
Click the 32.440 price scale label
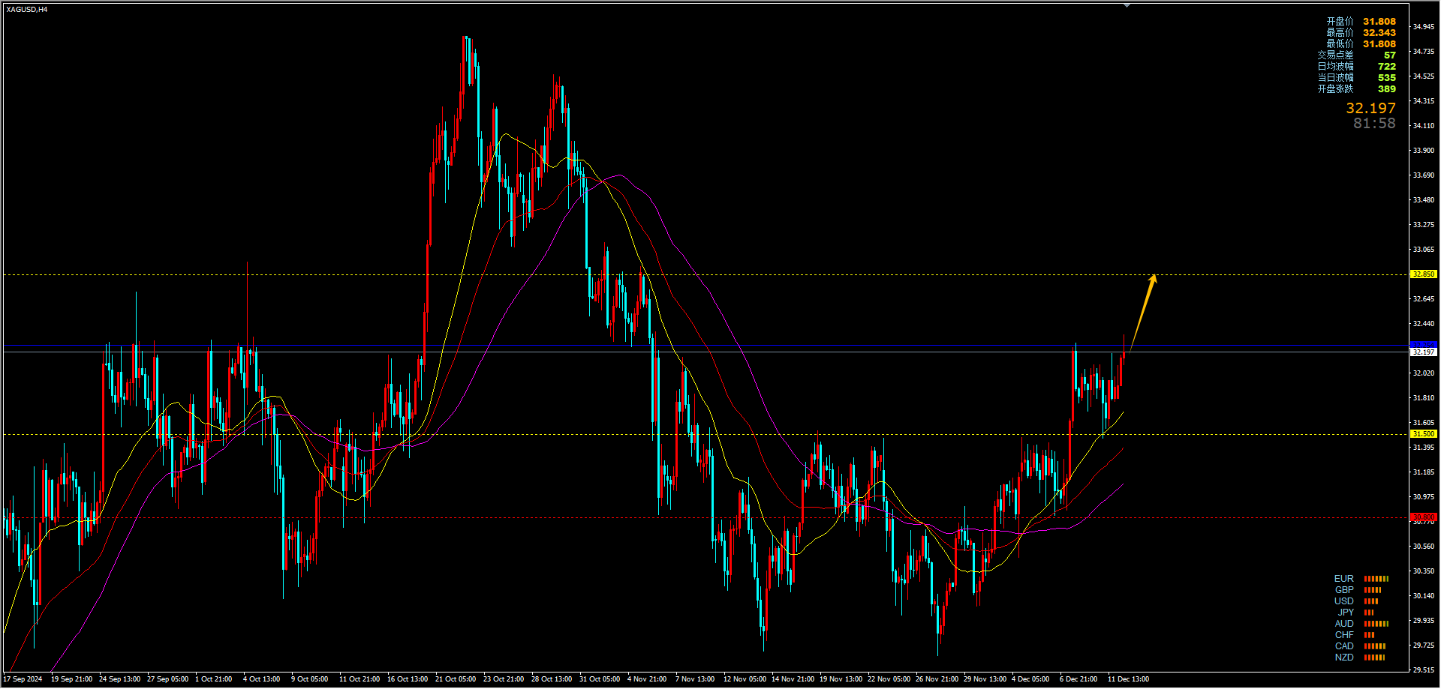point(1424,324)
